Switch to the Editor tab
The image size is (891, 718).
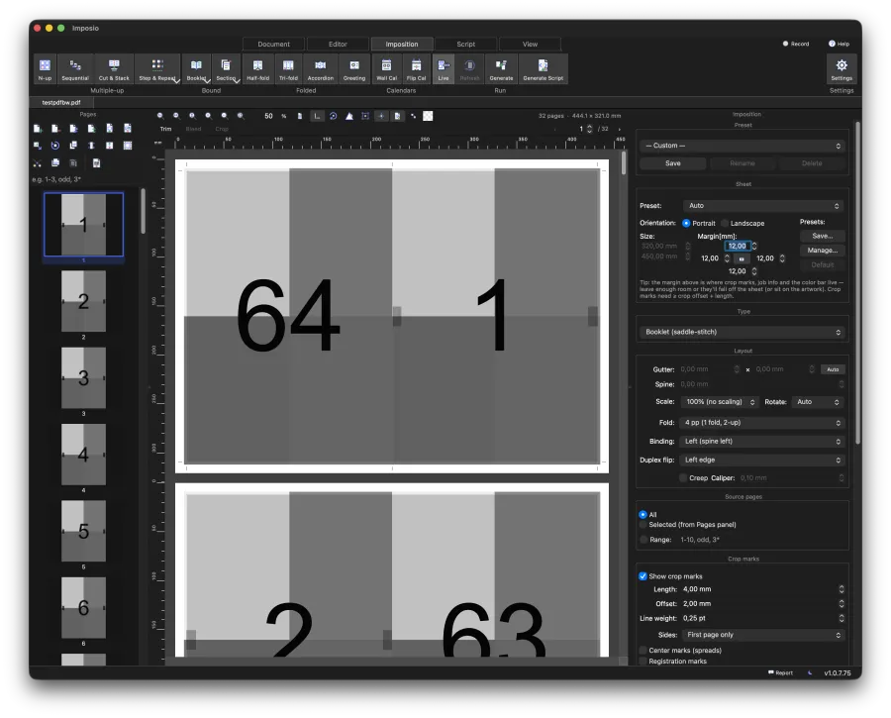click(338, 44)
